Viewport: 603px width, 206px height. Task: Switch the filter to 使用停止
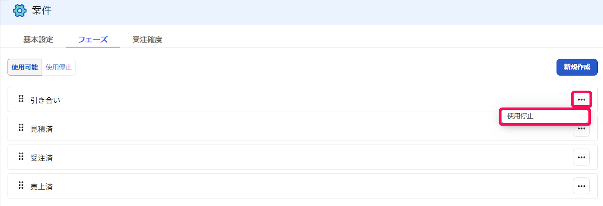click(59, 67)
